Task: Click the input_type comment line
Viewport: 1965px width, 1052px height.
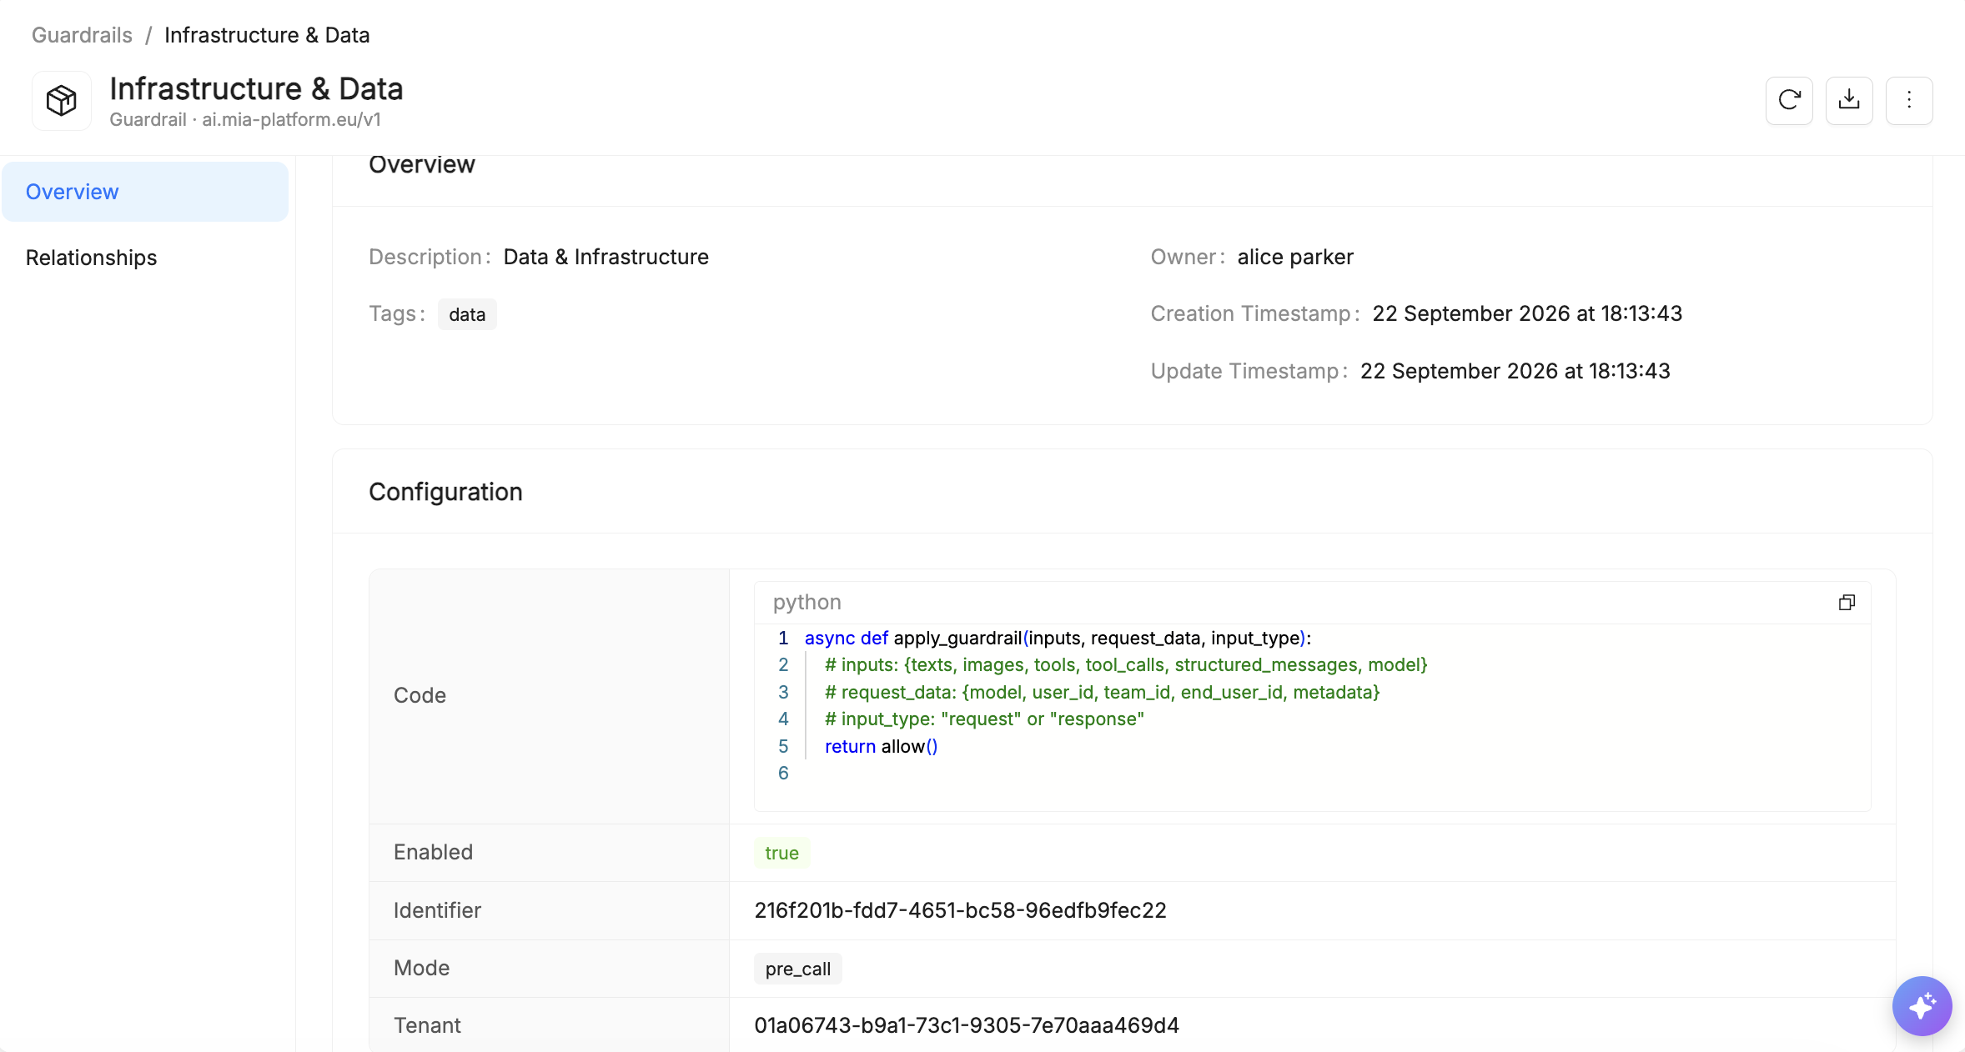Action: pos(984,719)
